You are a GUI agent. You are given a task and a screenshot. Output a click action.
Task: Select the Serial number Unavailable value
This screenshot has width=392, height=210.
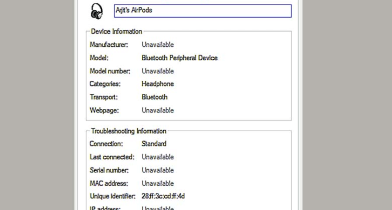[x=158, y=170]
